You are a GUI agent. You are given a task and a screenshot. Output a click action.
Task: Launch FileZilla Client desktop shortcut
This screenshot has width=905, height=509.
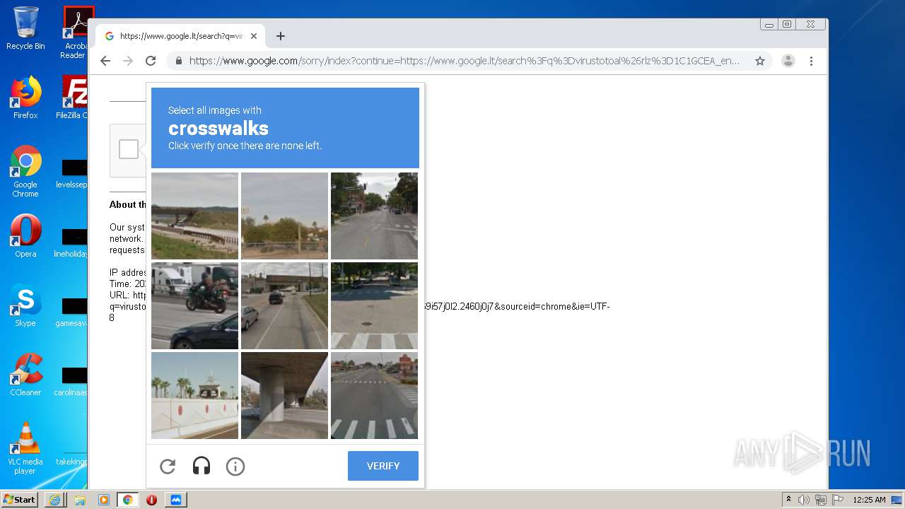tap(74, 98)
